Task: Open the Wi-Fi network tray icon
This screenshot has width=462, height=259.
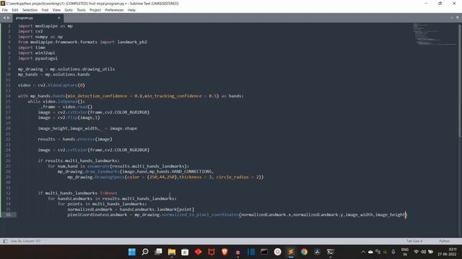Action: pos(416,252)
